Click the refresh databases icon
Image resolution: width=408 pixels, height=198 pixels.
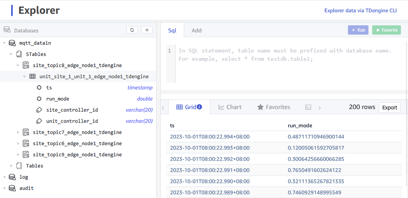[132, 30]
